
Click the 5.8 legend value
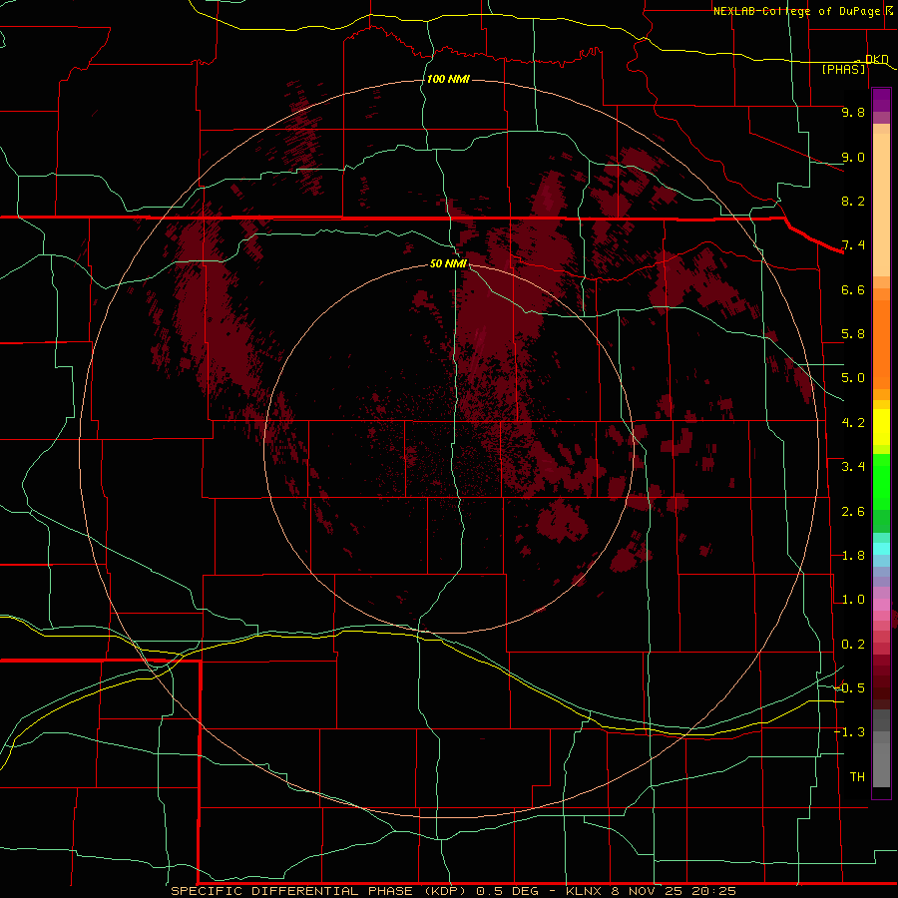(853, 334)
